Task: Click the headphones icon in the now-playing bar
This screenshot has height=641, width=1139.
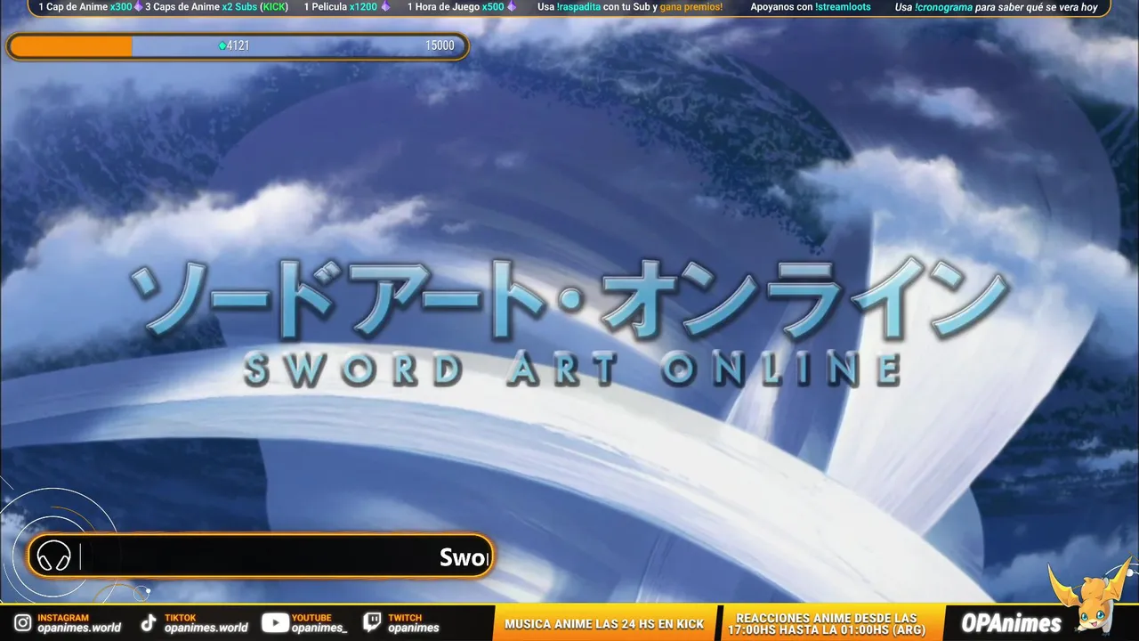Action: click(x=53, y=557)
